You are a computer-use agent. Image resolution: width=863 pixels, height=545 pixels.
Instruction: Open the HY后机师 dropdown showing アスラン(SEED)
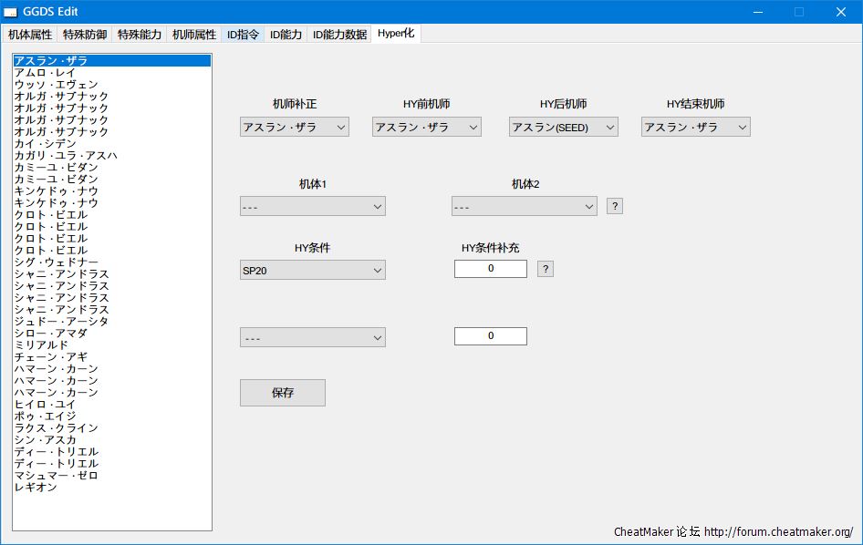pos(563,128)
